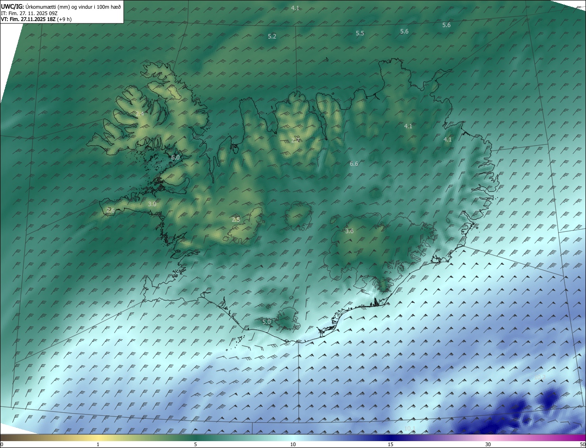Viewport: 586px width, 448px height.
Task: Click the 5.0 value near the south coast
Action: [266, 322]
